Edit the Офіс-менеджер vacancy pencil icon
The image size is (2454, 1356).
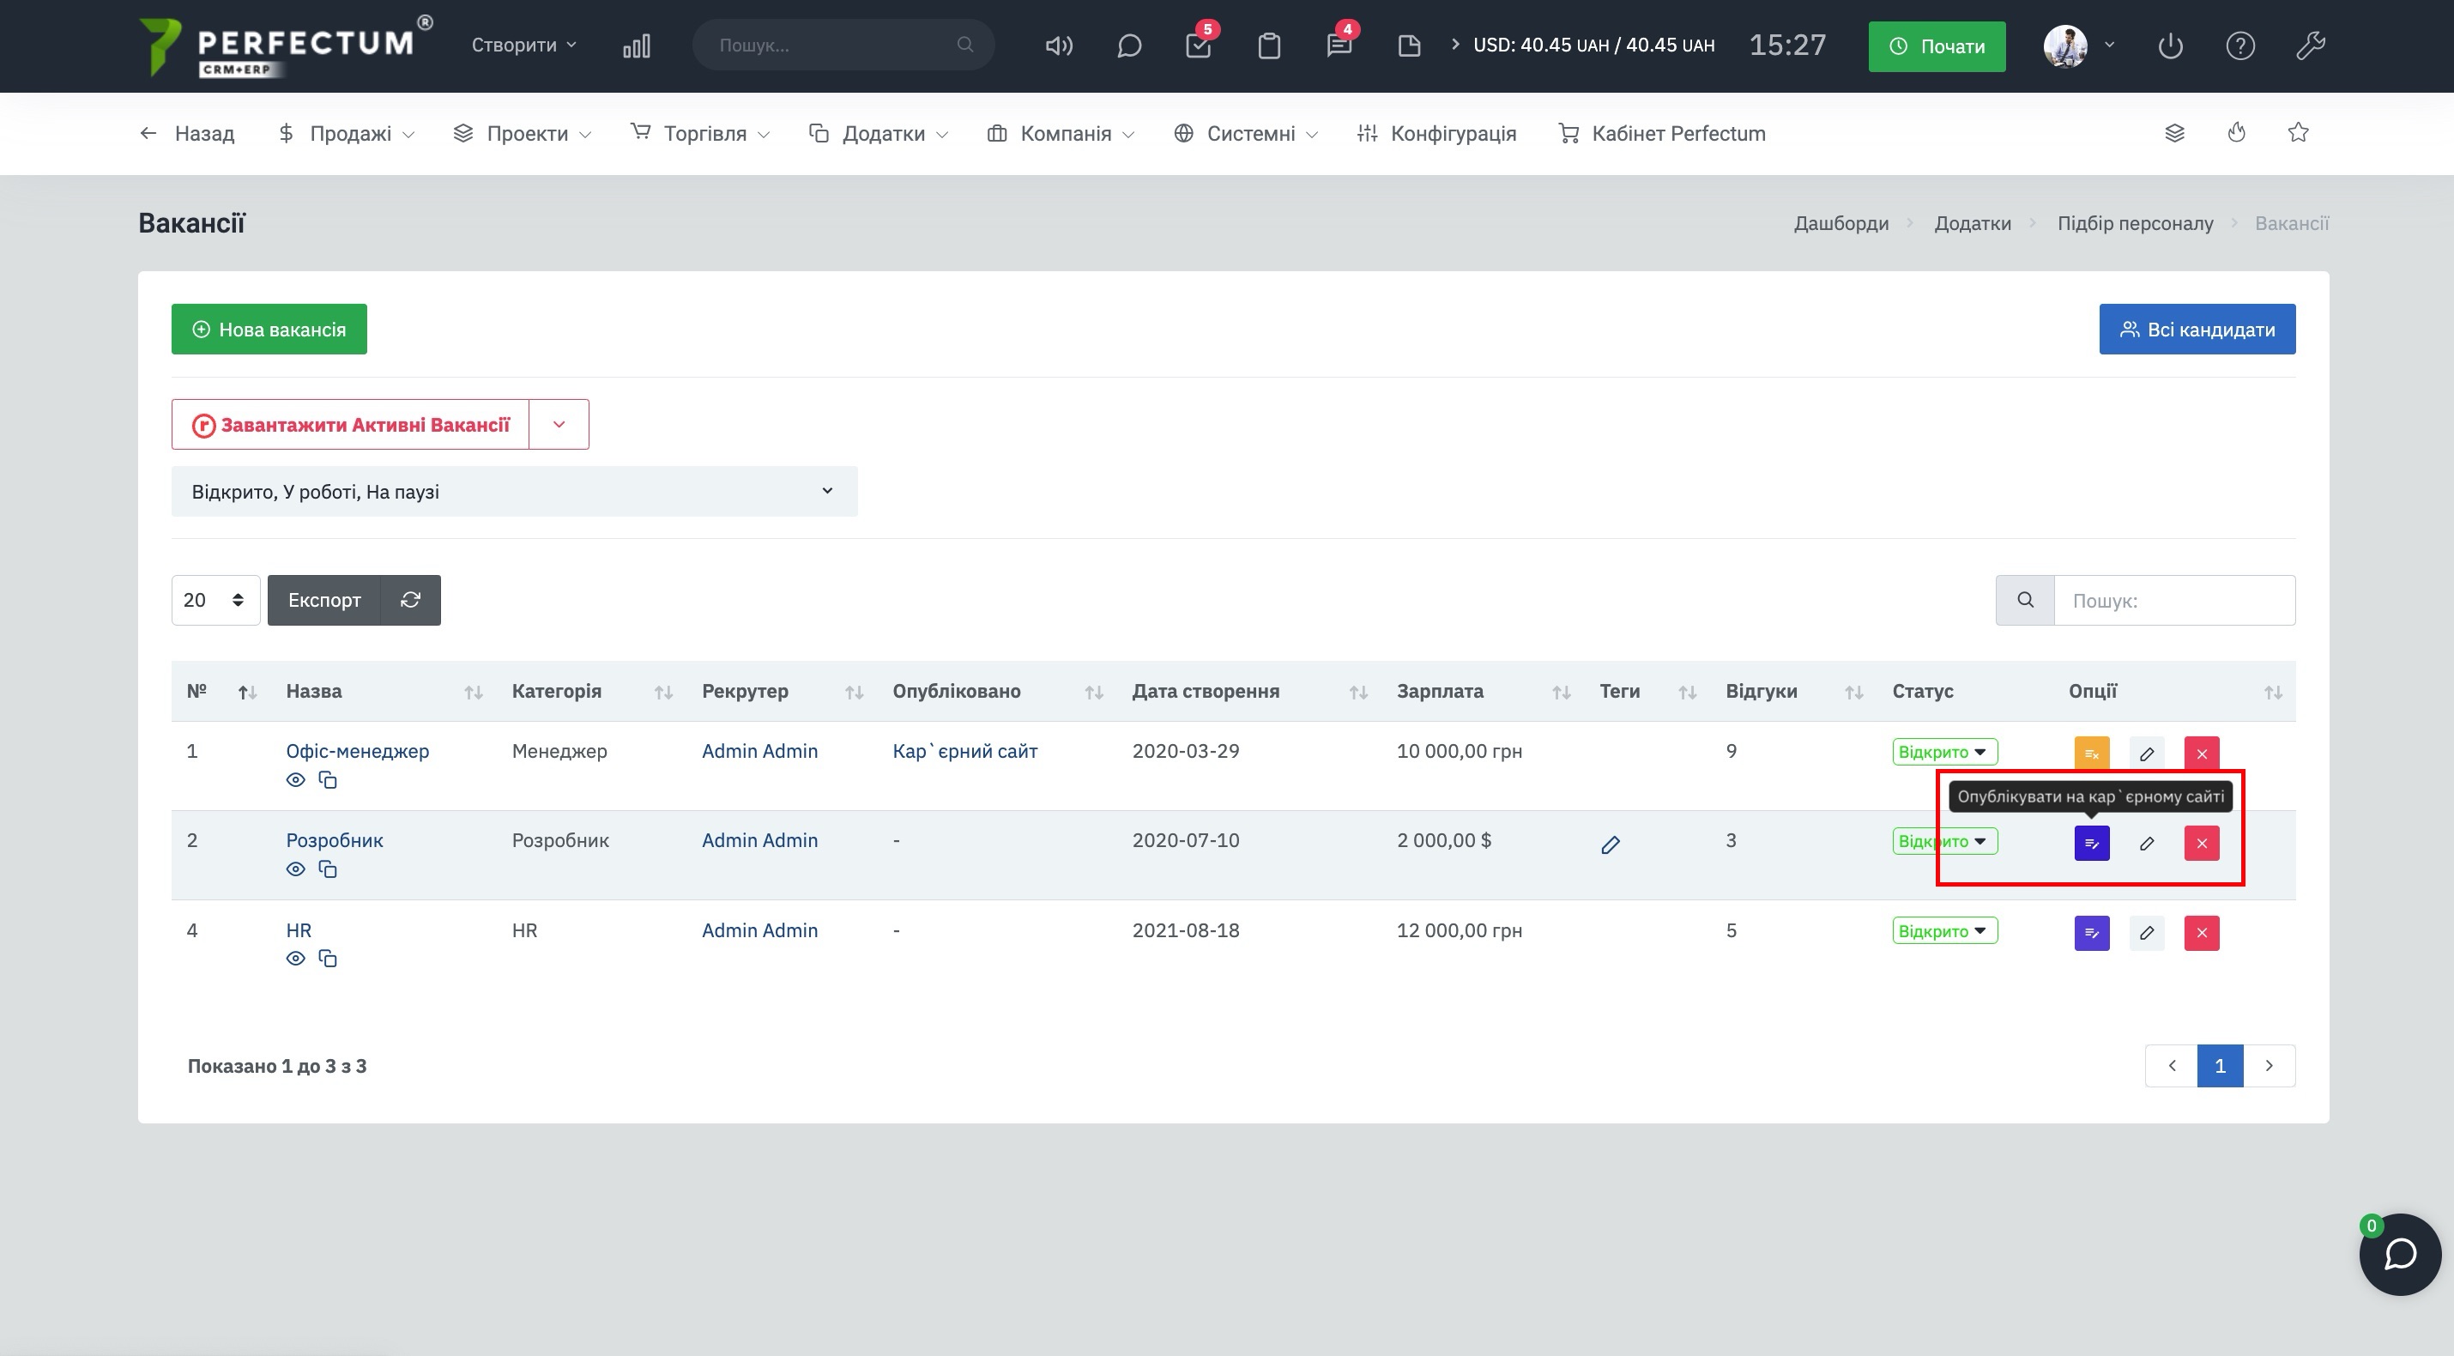pos(2146,753)
